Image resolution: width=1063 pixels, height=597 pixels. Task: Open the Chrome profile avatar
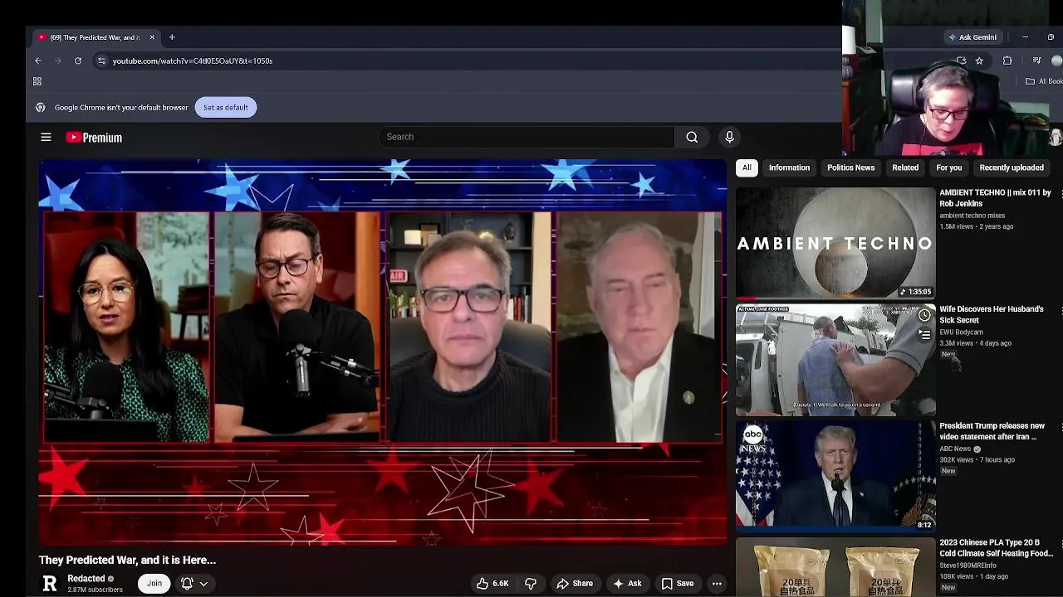point(1056,61)
